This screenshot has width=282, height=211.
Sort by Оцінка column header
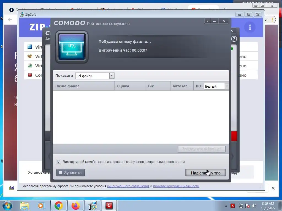pyautogui.click(x=130, y=86)
